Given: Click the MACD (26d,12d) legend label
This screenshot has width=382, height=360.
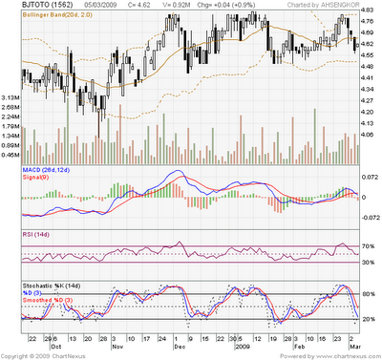Looking at the screenshot, I should point(46,170).
